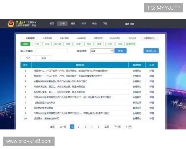This screenshot has height=149, width=186.
Task: Filter by the 监管 category
Action: click(x=78, y=44)
